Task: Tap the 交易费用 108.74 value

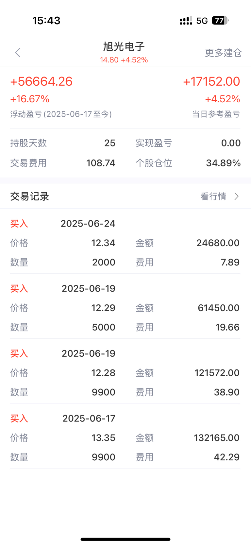Action: pyautogui.click(x=101, y=163)
